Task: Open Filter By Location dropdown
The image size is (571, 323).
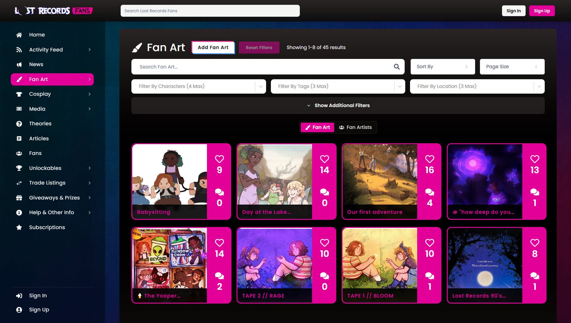Action: (477, 86)
